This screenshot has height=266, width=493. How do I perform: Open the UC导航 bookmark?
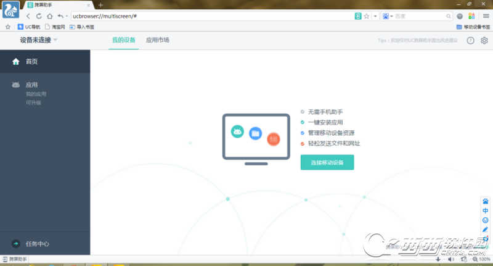[x=29, y=27]
